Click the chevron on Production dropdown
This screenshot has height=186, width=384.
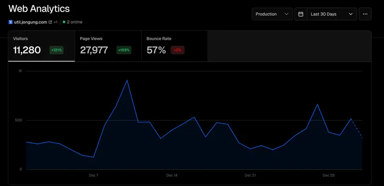click(286, 14)
